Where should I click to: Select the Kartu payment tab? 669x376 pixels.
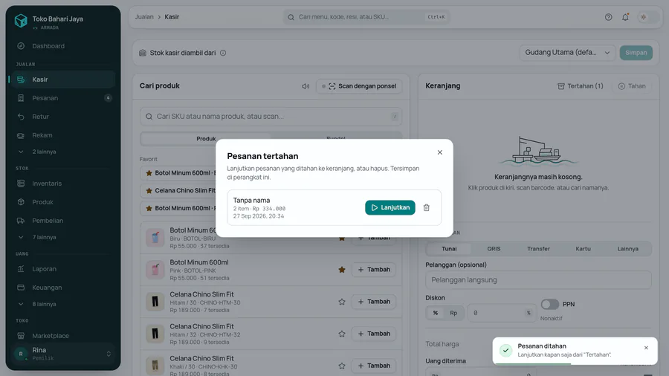pyautogui.click(x=583, y=248)
